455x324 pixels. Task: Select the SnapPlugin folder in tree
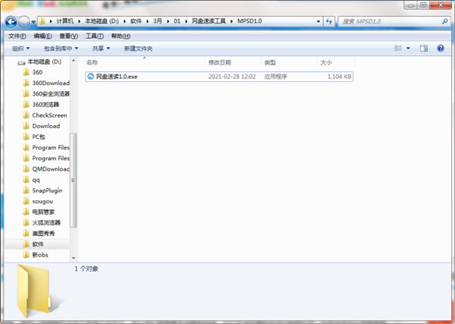[47, 190]
